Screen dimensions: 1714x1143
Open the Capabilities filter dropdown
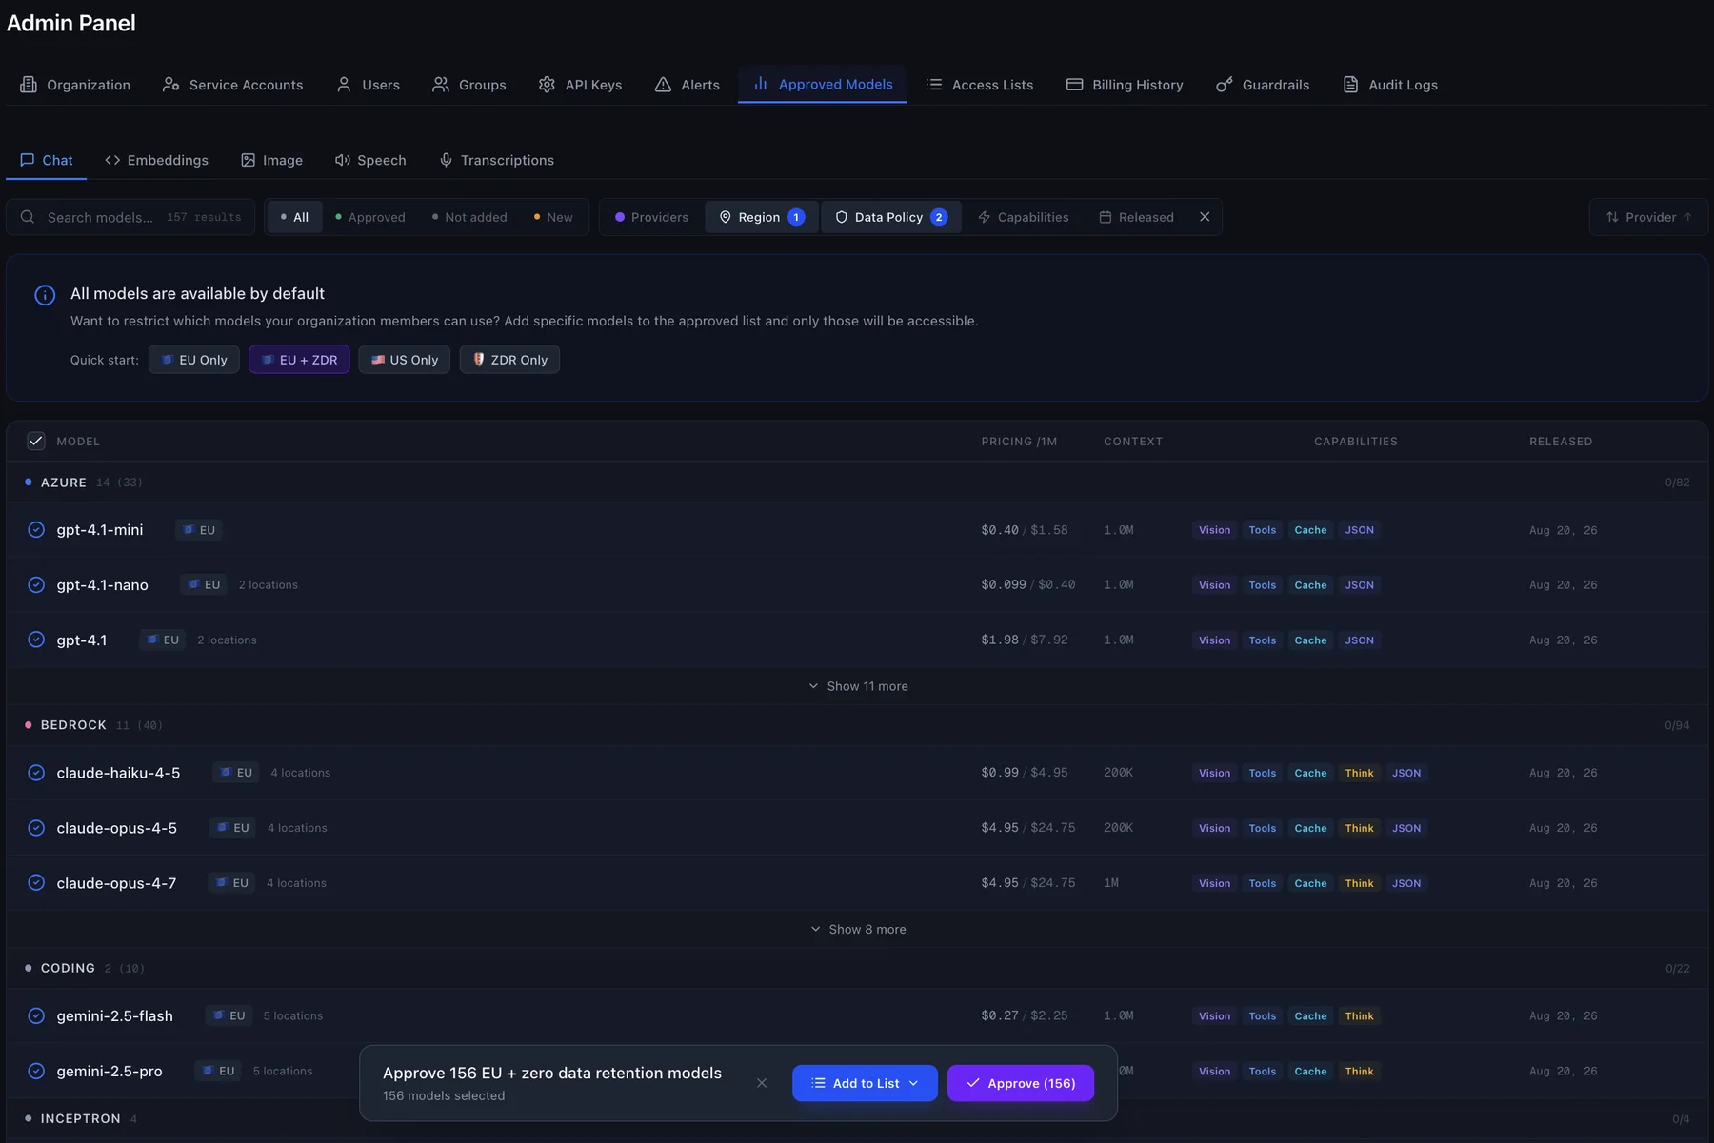click(1024, 217)
